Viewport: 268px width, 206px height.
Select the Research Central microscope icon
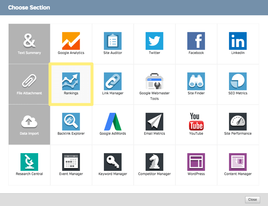pyautogui.click(x=29, y=162)
